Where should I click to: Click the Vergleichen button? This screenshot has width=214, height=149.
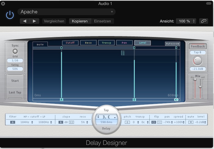pyautogui.click(x=54, y=21)
